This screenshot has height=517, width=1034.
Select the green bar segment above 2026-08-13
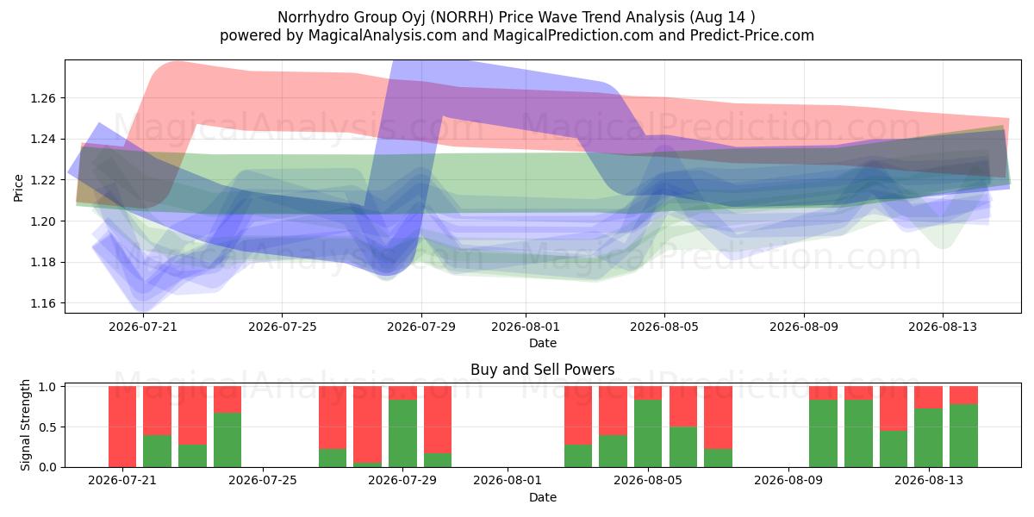pos(929,438)
